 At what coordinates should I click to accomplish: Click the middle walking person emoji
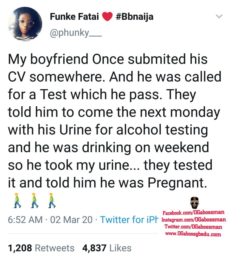click(x=34, y=200)
